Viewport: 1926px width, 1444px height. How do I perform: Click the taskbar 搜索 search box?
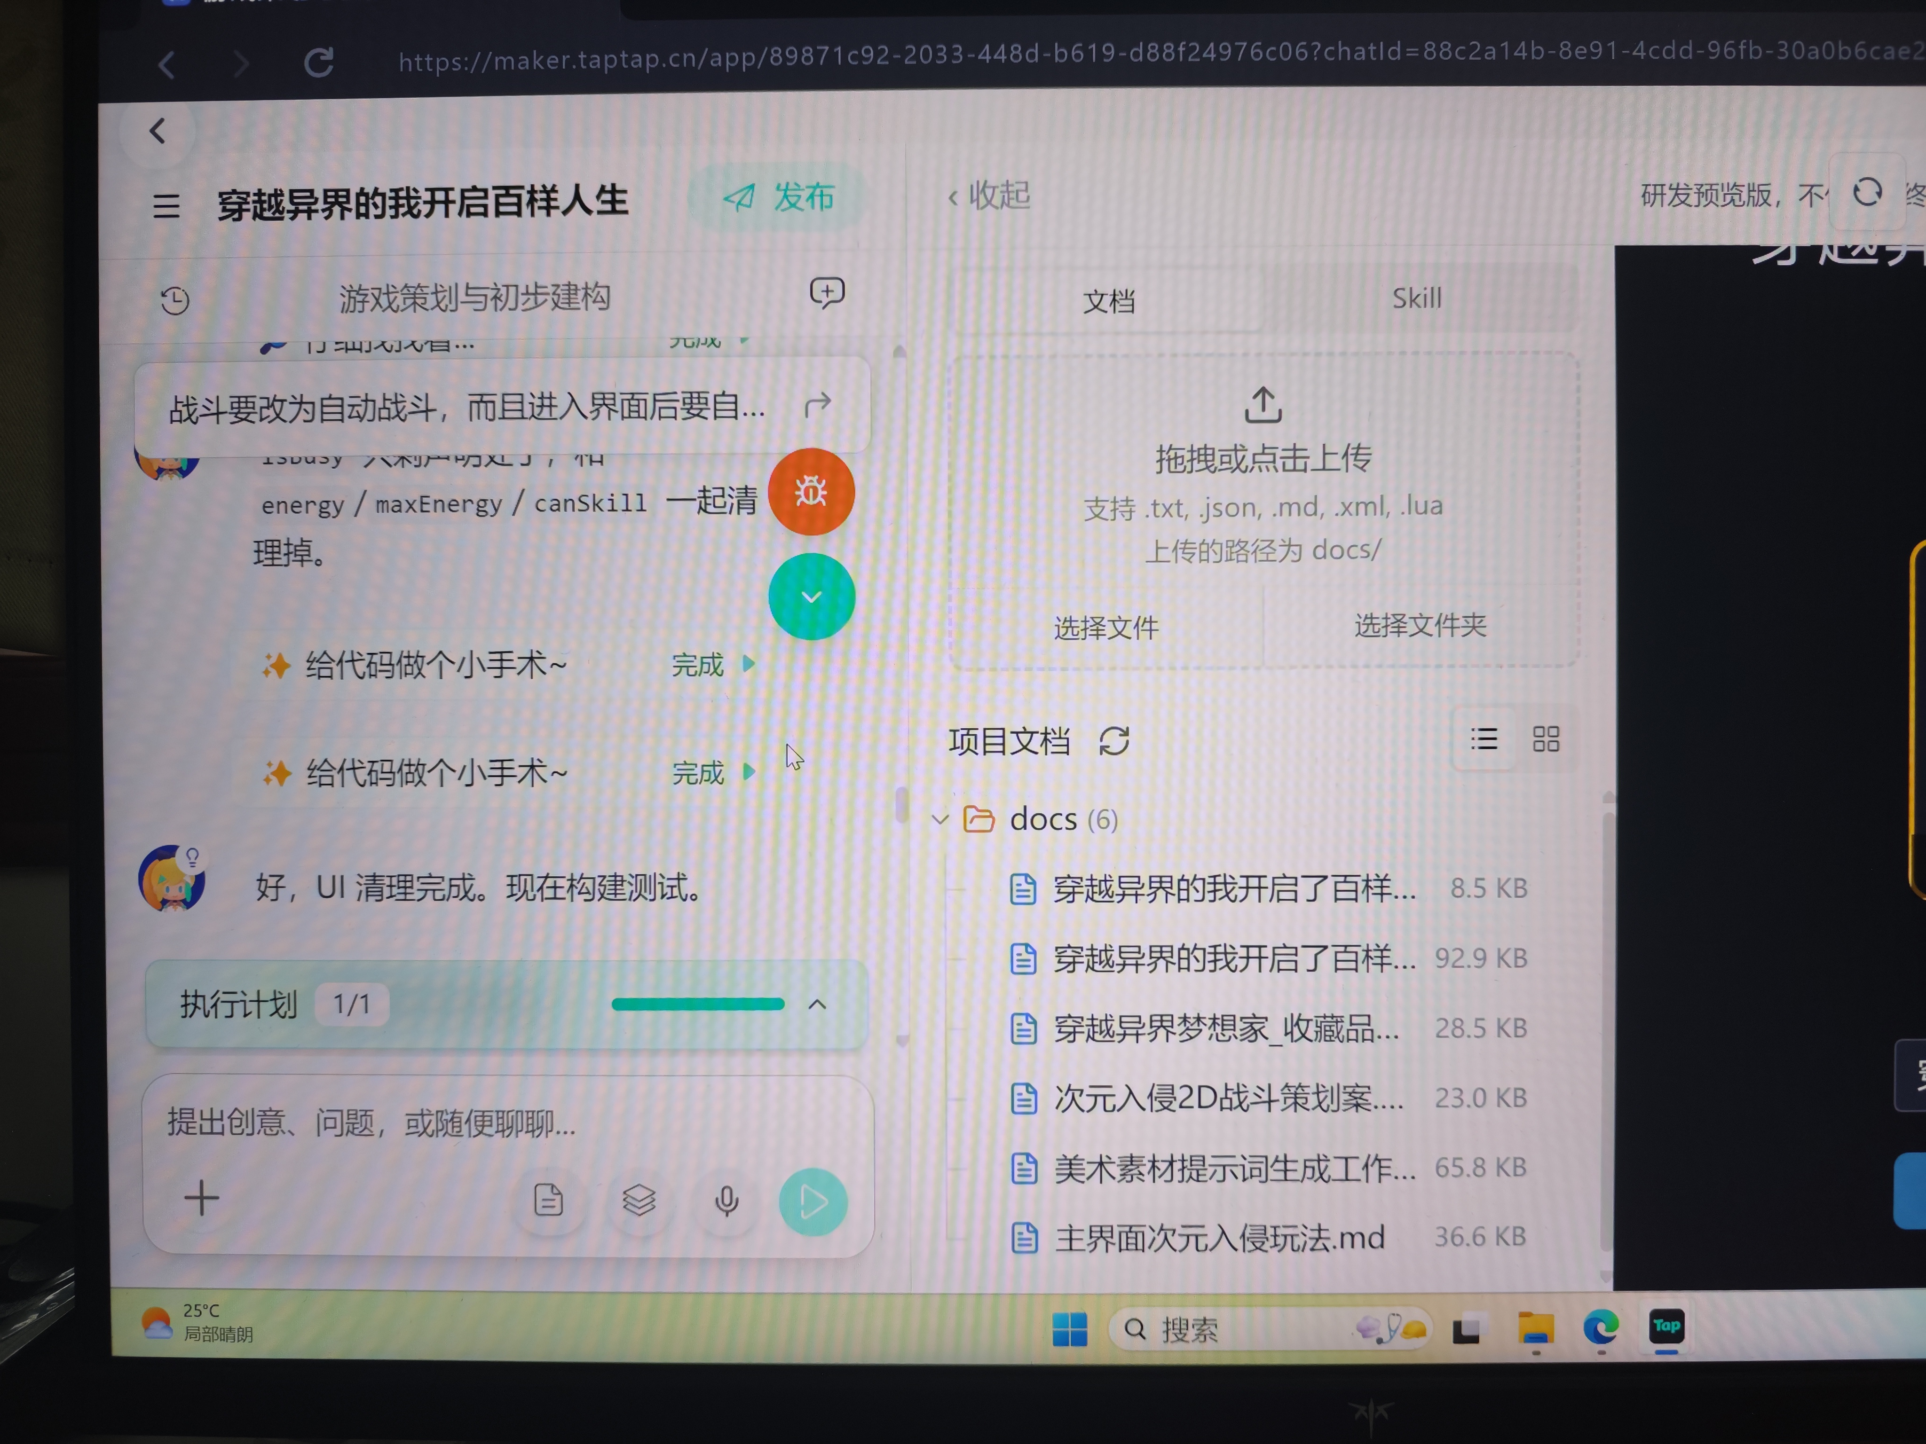[1270, 1329]
